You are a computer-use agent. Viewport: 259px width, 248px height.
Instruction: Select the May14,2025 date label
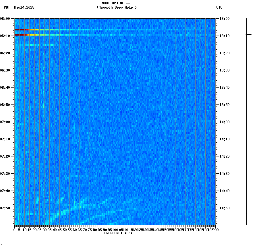(24, 8)
